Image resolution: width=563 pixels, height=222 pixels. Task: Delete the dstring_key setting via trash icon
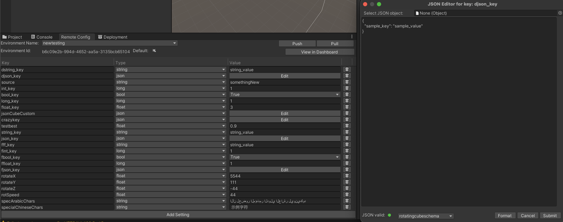point(347,69)
